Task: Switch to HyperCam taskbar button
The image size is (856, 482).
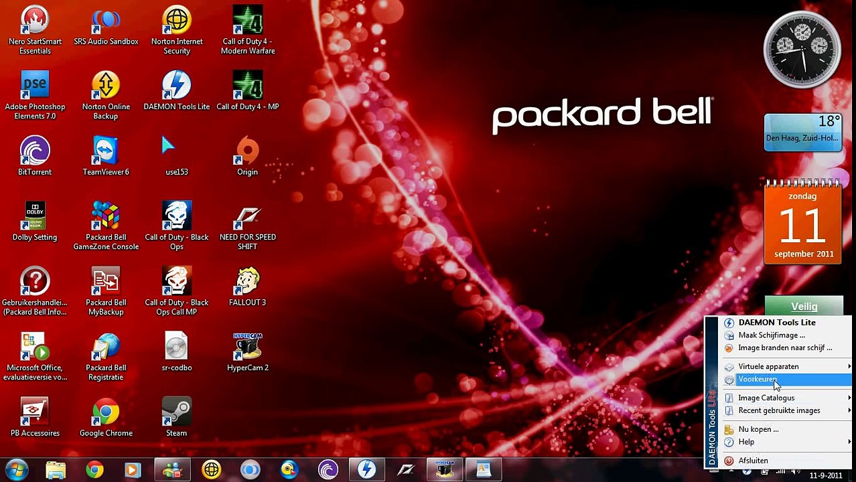Action: click(444, 470)
